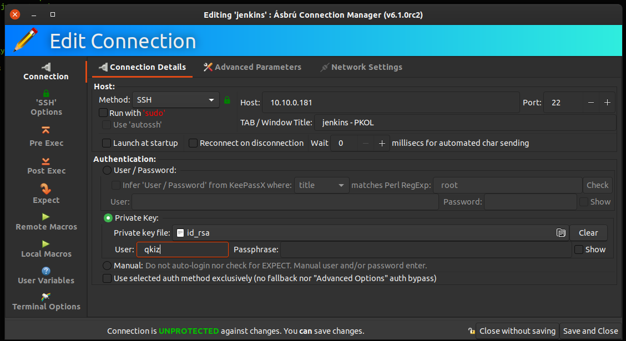Browse for a private key file
Viewport: 626px width, 341px height.
tap(561, 232)
